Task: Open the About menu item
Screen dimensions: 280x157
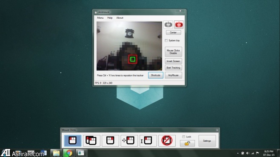Action: (x=120, y=18)
